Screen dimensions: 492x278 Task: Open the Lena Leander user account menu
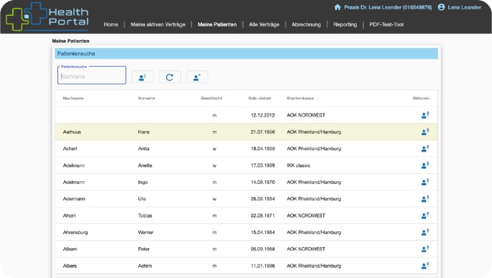click(459, 7)
